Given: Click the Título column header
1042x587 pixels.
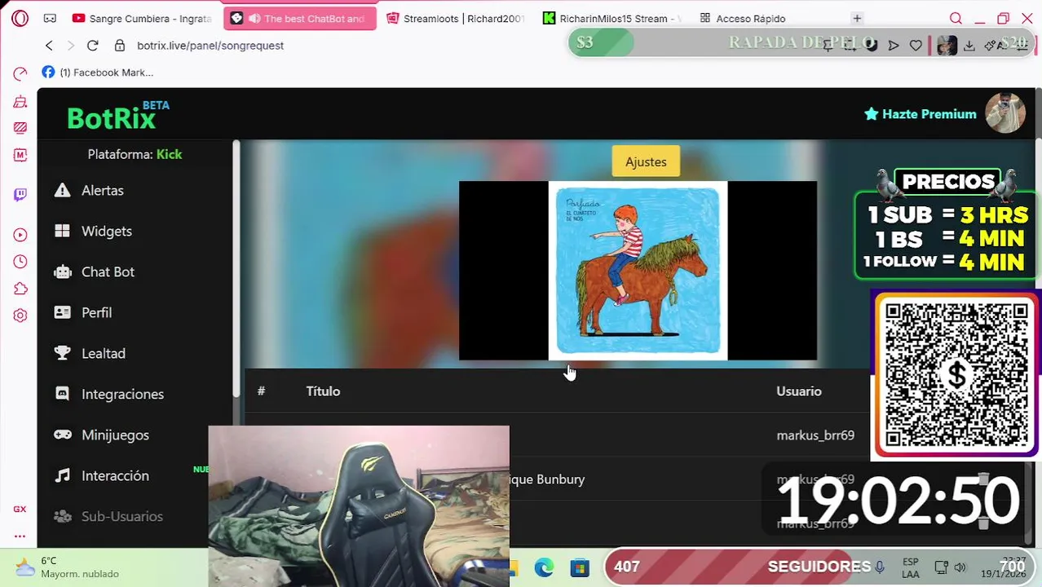Looking at the screenshot, I should pos(323,391).
